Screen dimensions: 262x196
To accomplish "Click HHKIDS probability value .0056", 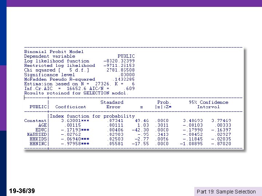I will click(162, 139).
